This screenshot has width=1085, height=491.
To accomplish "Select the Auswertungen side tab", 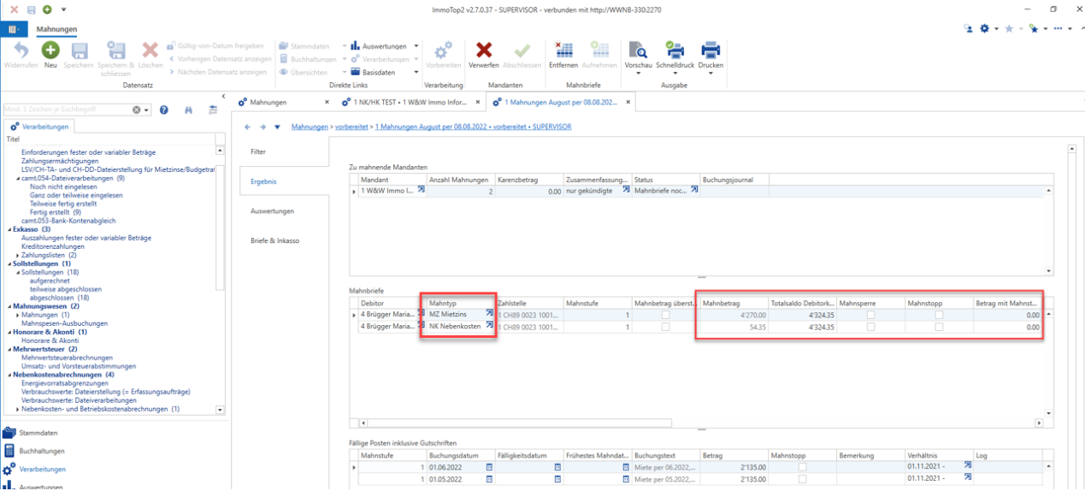I will pyautogui.click(x=272, y=210).
